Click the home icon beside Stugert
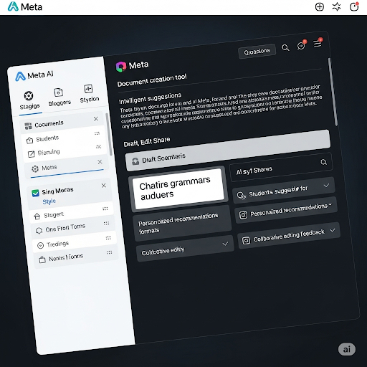Viewport: 367px width, 367px height. 37,216
